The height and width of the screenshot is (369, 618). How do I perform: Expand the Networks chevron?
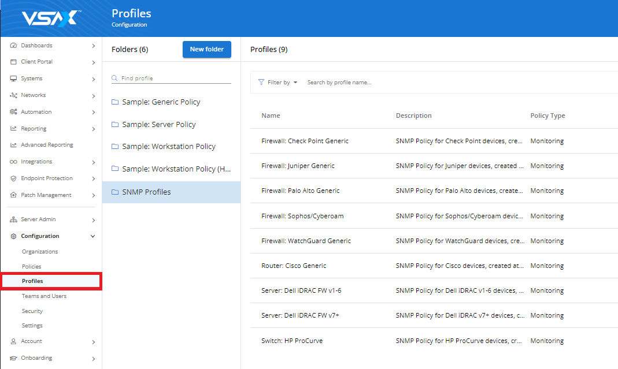(94, 96)
